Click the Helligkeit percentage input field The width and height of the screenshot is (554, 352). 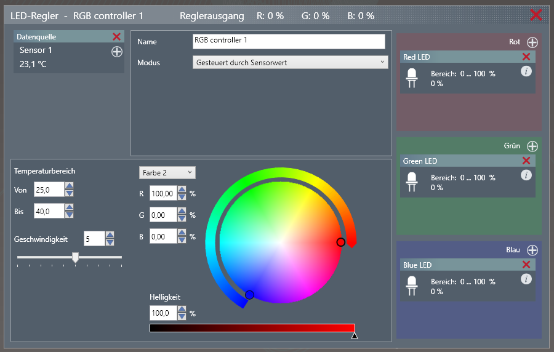(163, 313)
